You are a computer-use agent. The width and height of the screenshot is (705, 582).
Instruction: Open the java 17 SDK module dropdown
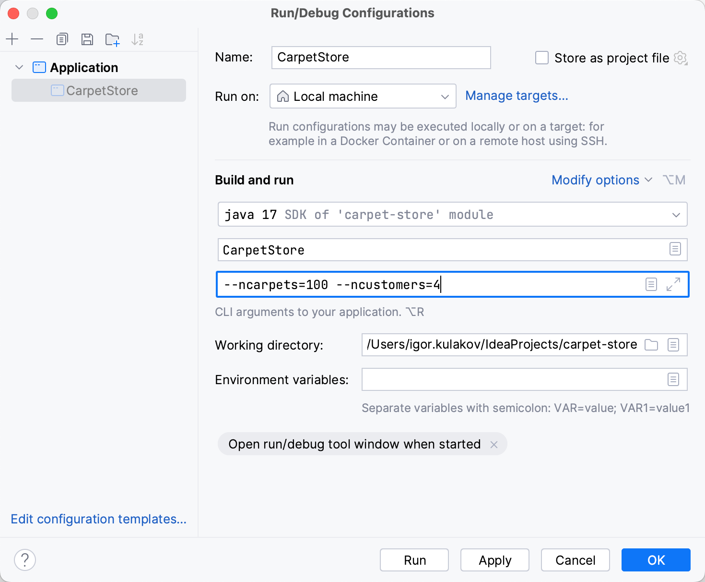[x=452, y=215]
